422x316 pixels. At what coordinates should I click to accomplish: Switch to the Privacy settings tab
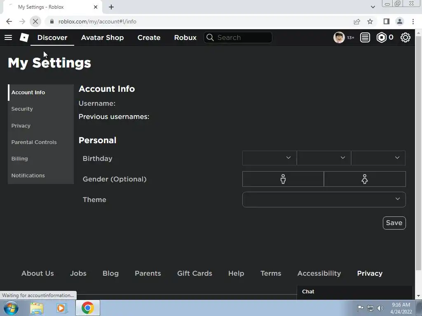point(41,125)
